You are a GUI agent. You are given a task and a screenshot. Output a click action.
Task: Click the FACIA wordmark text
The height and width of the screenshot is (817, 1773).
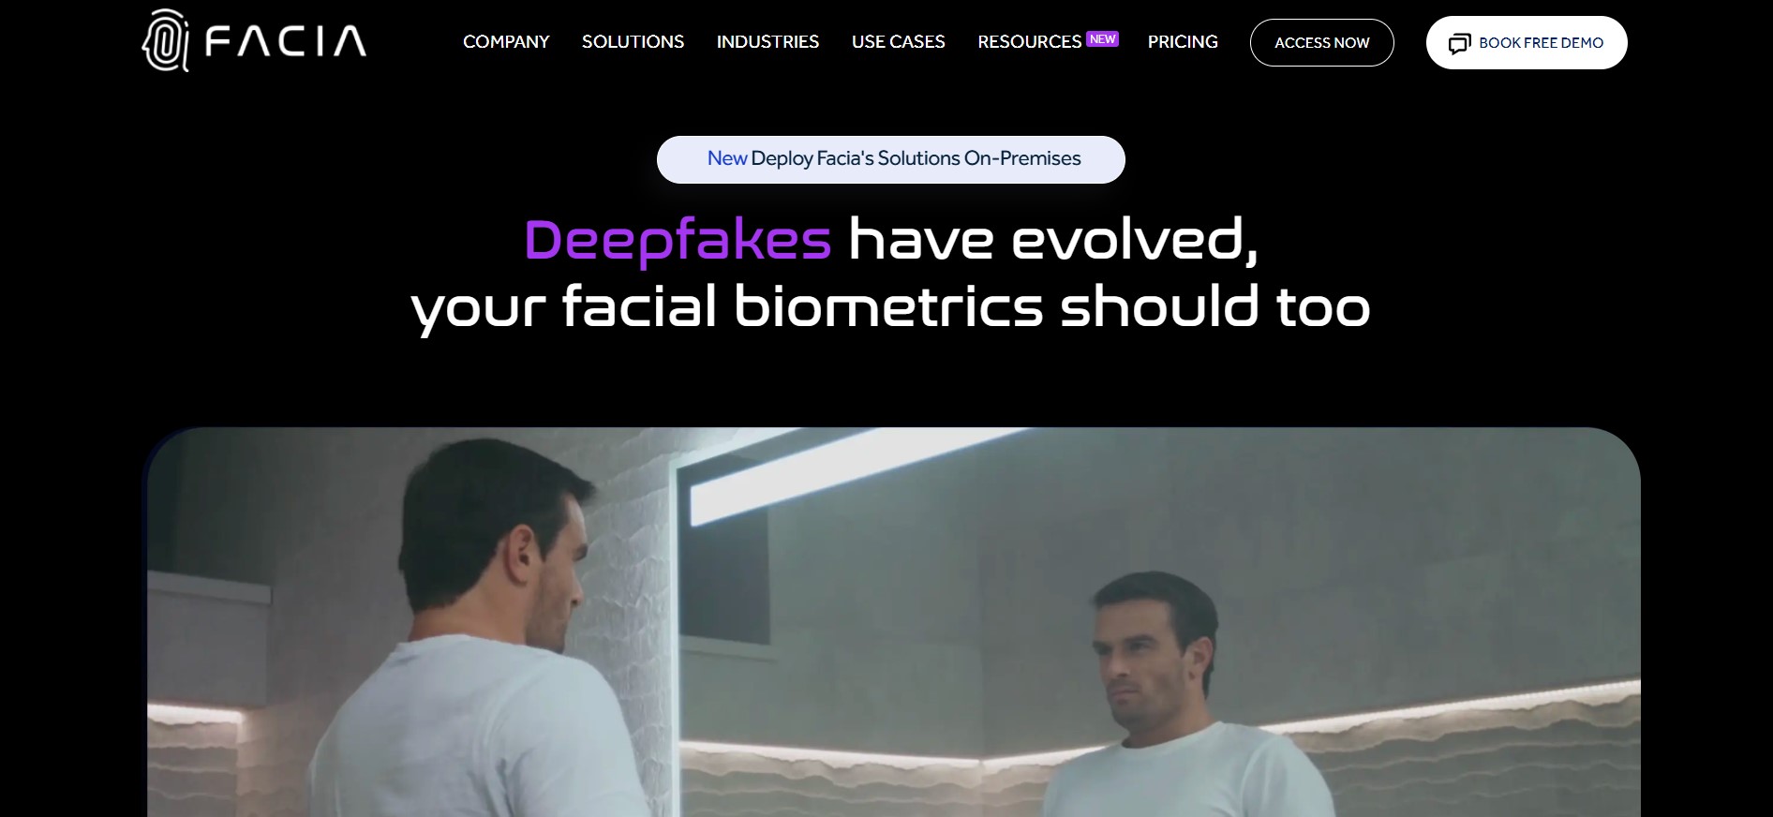pos(286,42)
